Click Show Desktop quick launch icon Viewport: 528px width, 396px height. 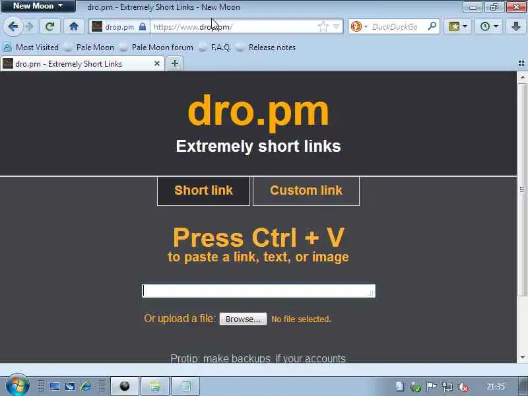(x=55, y=386)
